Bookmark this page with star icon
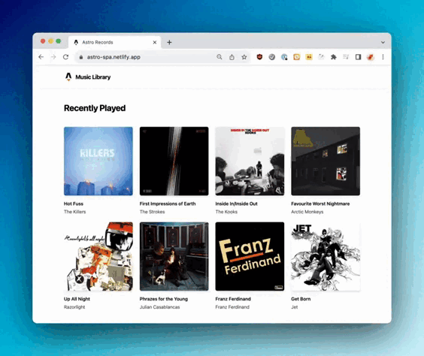 pyautogui.click(x=244, y=57)
